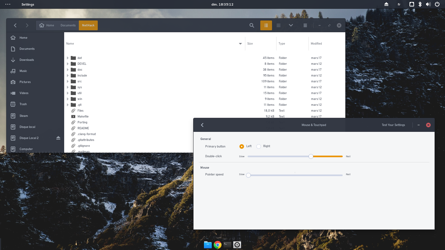Open the Files hamburger menu
Screen dimensions: 445x250
click(305, 25)
